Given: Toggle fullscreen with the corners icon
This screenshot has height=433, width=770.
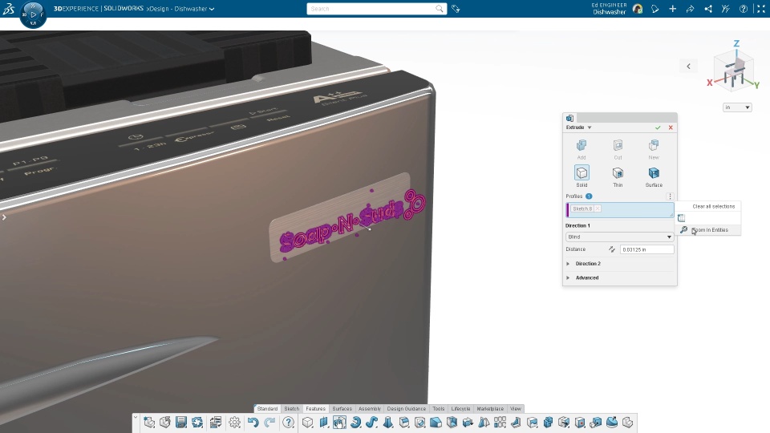Looking at the screenshot, I should point(761,9).
